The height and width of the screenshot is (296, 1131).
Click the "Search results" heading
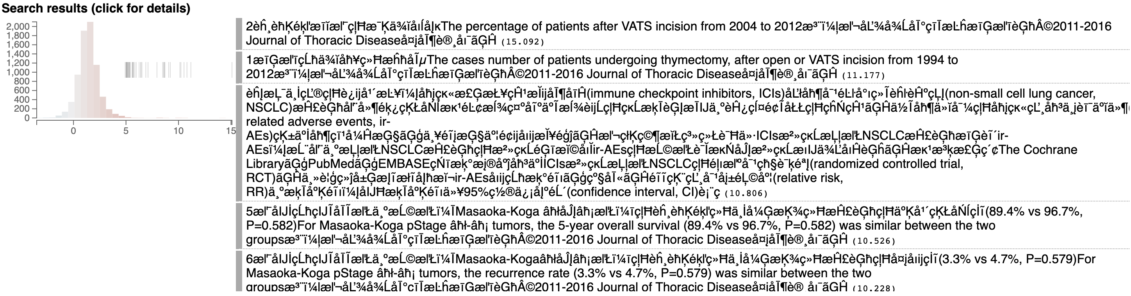pos(96,8)
